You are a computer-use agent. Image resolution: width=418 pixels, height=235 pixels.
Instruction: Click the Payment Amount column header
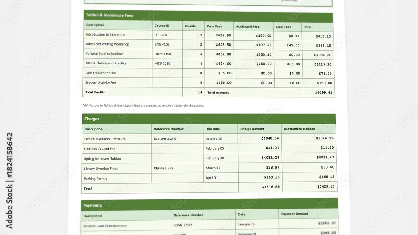click(295, 214)
